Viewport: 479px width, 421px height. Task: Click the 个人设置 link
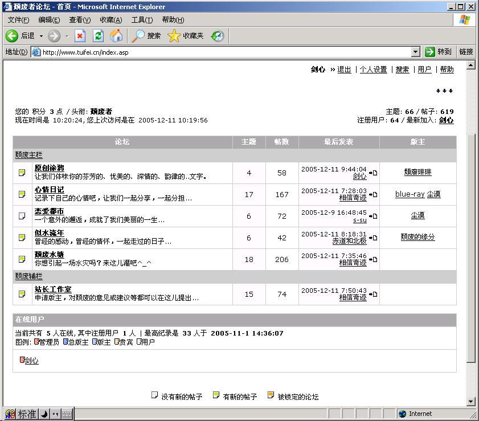tap(373, 70)
